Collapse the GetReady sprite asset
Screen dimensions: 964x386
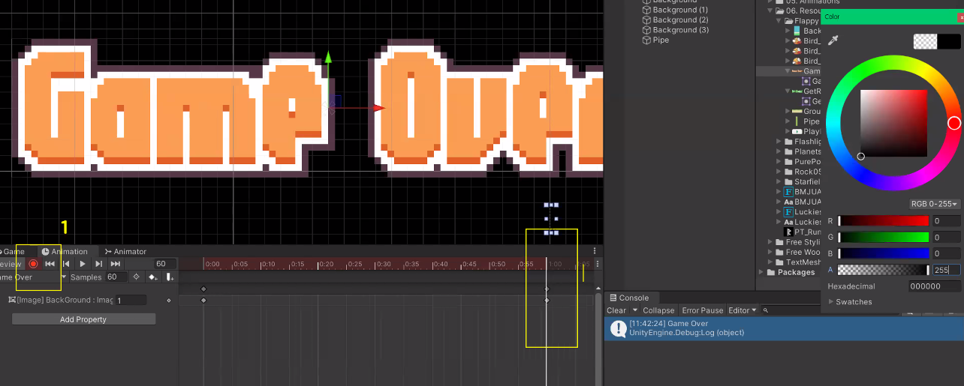(788, 91)
